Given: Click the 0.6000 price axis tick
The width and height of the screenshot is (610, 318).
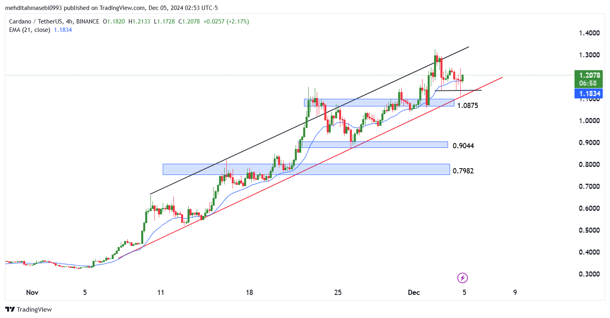Looking at the screenshot, I should tap(589, 208).
